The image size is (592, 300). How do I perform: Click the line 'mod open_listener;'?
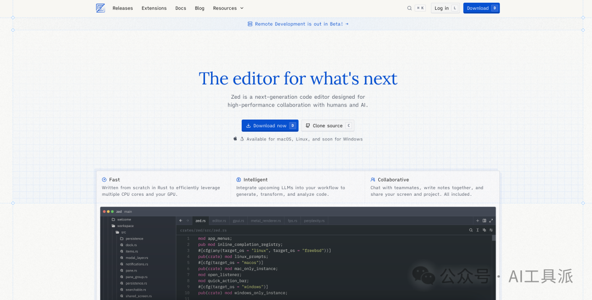click(x=219, y=275)
